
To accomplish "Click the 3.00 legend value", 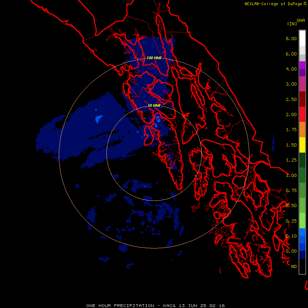I will click(x=291, y=84).
